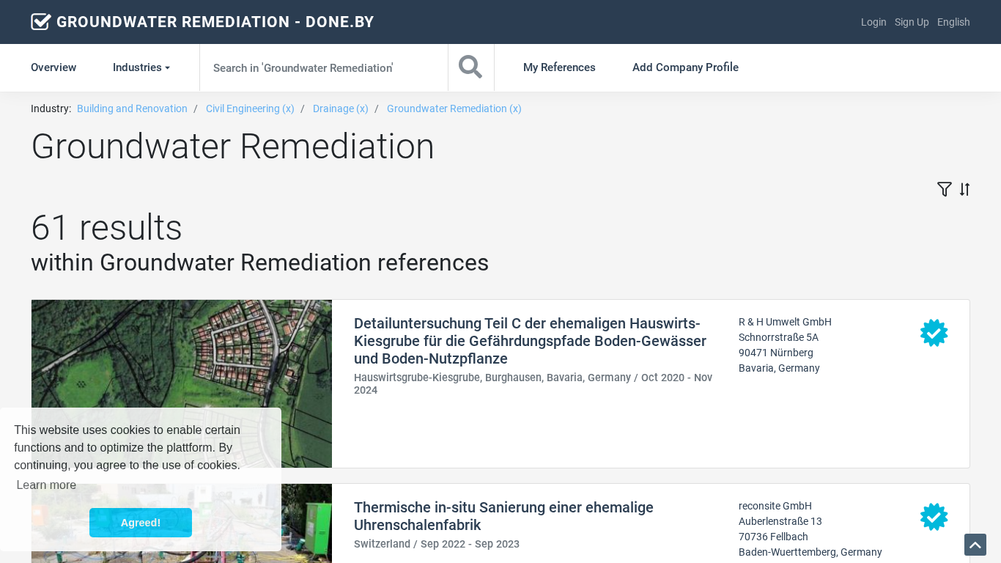Click the Groundwater Remediation page heading

point(232,147)
